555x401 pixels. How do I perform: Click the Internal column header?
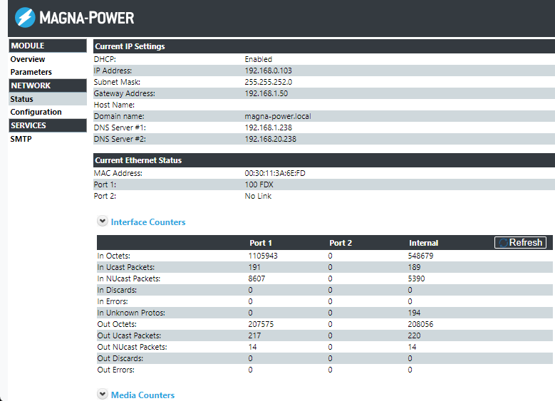[424, 243]
